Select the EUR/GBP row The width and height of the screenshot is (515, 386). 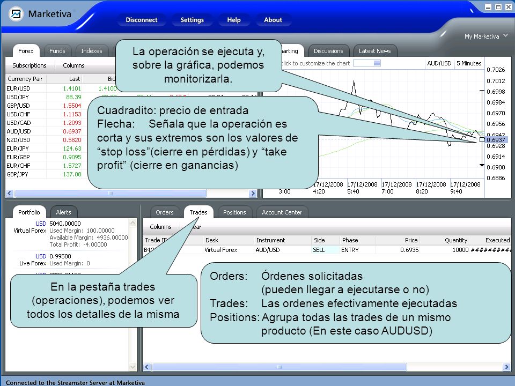coord(46,157)
